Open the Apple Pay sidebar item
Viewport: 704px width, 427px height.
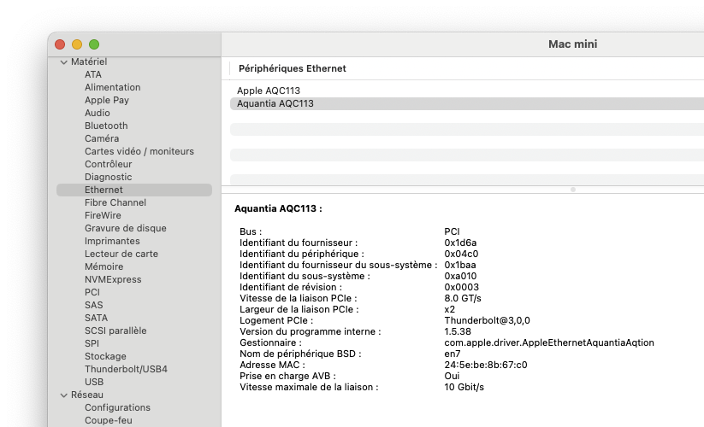point(107,100)
